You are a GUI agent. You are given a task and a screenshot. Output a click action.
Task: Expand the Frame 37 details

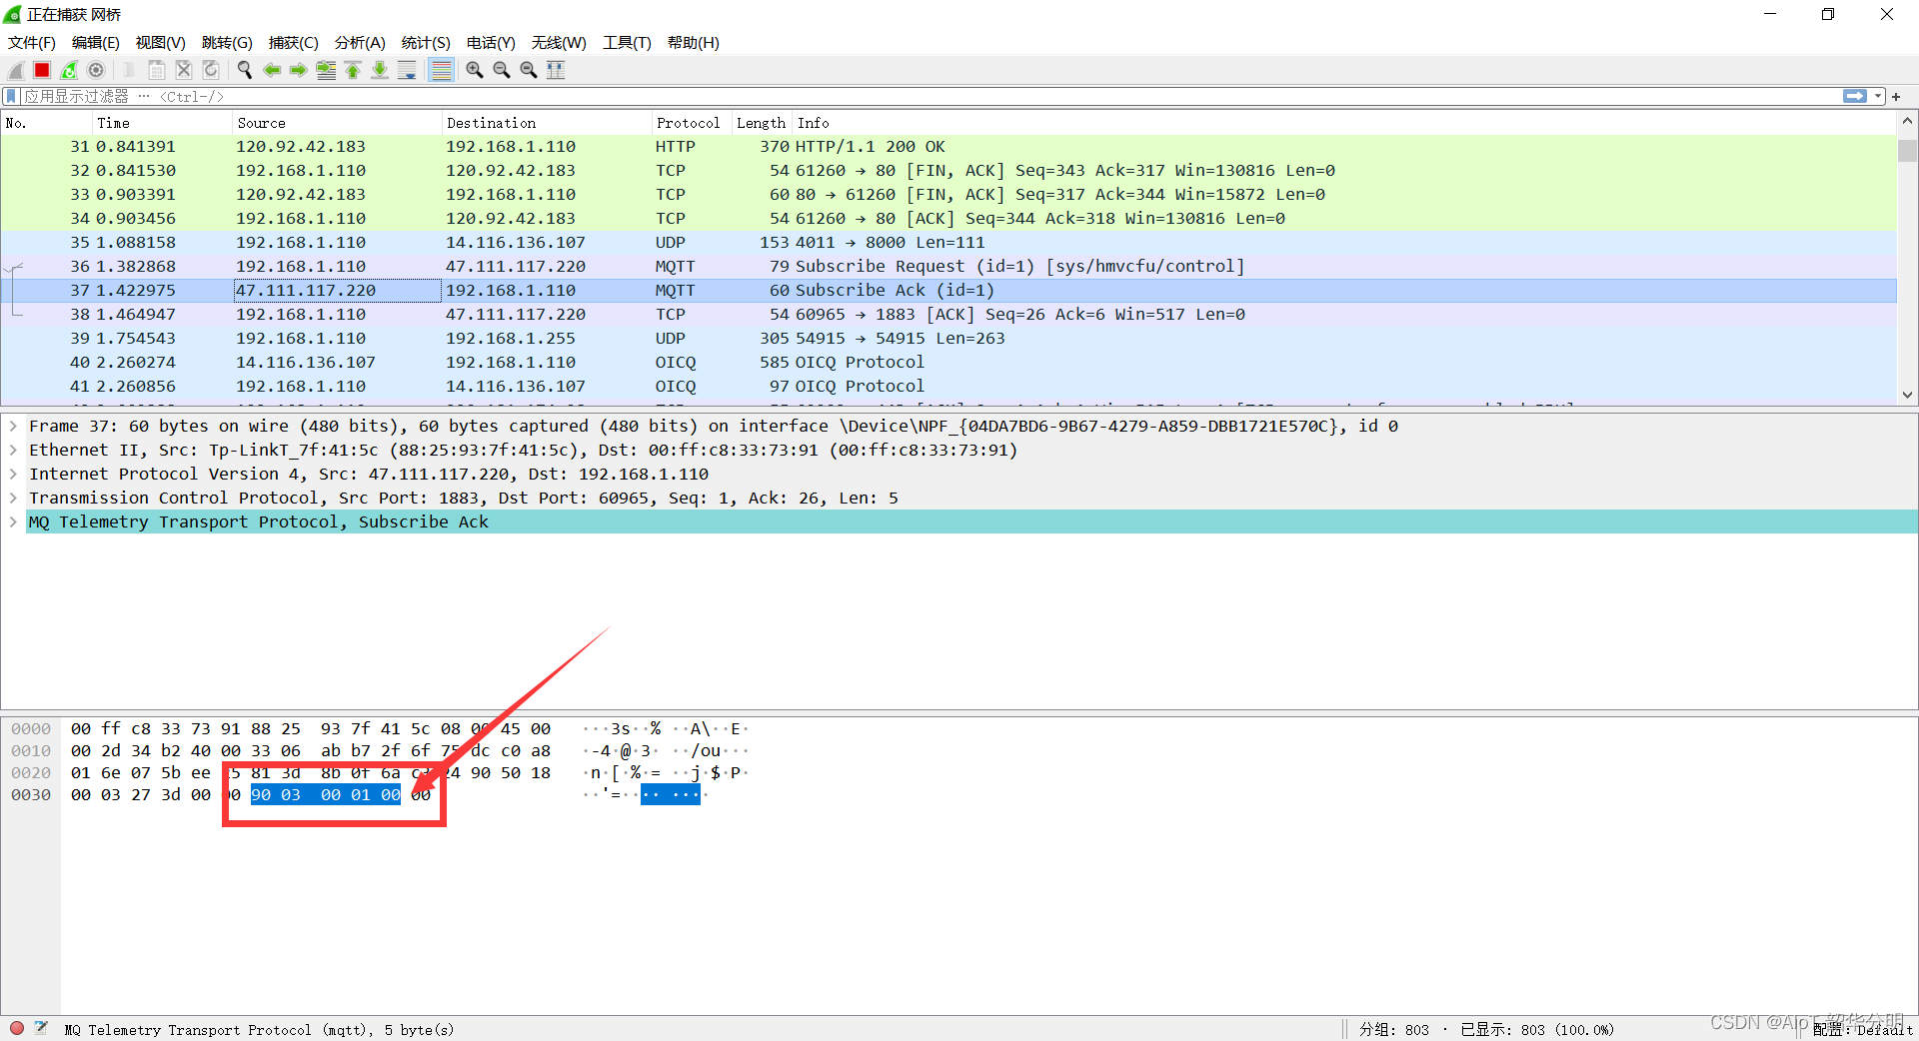coord(13,427)
